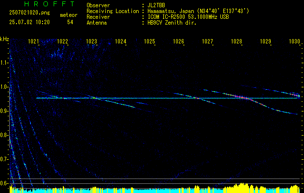Click frequency axis label 0.6

[x=4, y=183]
